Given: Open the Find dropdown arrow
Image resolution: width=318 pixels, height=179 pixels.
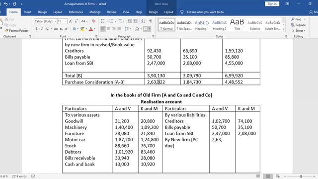Looking at the screenshot, I should 304,19.
